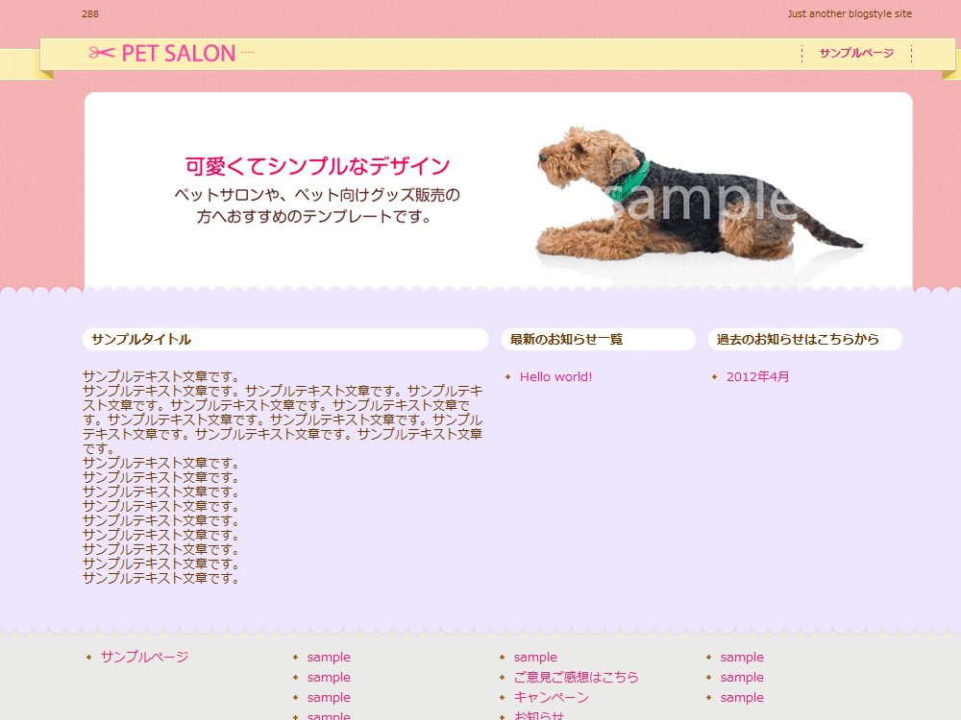Click the site title 288
This screenshot has height=720, width=961.
(90, 14)
